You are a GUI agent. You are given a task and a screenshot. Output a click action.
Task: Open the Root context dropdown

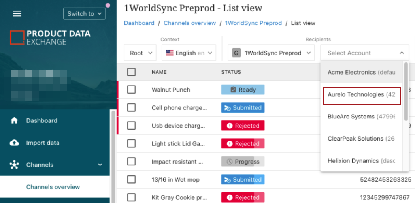pos(140,53)
